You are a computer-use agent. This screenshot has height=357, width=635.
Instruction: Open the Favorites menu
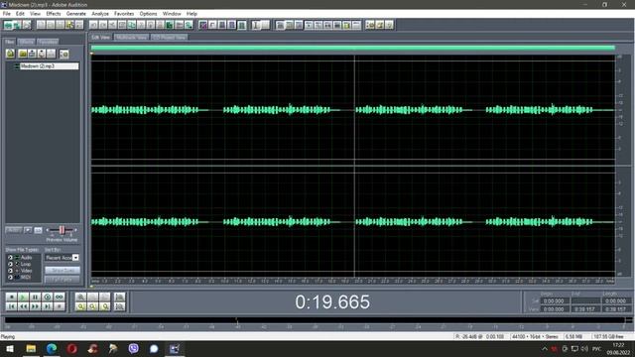pos(124,13)
